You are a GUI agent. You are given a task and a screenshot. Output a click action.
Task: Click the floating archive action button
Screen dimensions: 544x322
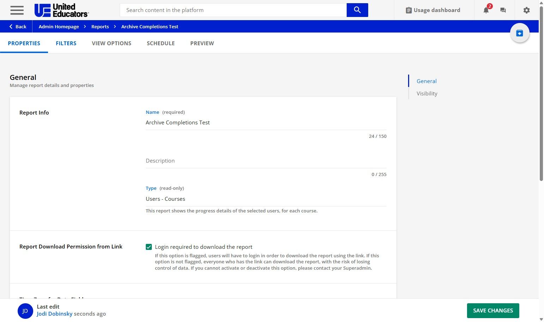(x=519, y=33)
